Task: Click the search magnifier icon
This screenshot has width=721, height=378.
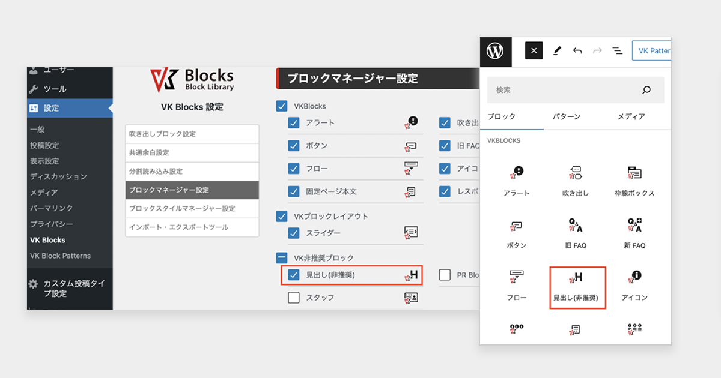Action: pyautogui.click(x=646, y=90)
